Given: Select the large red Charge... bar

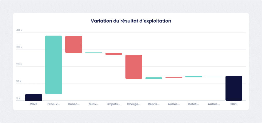Looking at the screenshot, I should [x=134, y=67].
